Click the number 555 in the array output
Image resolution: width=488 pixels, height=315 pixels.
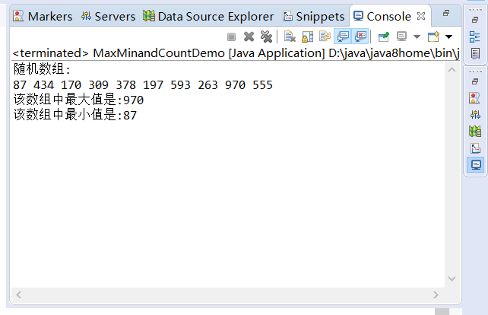click(263, 85)
